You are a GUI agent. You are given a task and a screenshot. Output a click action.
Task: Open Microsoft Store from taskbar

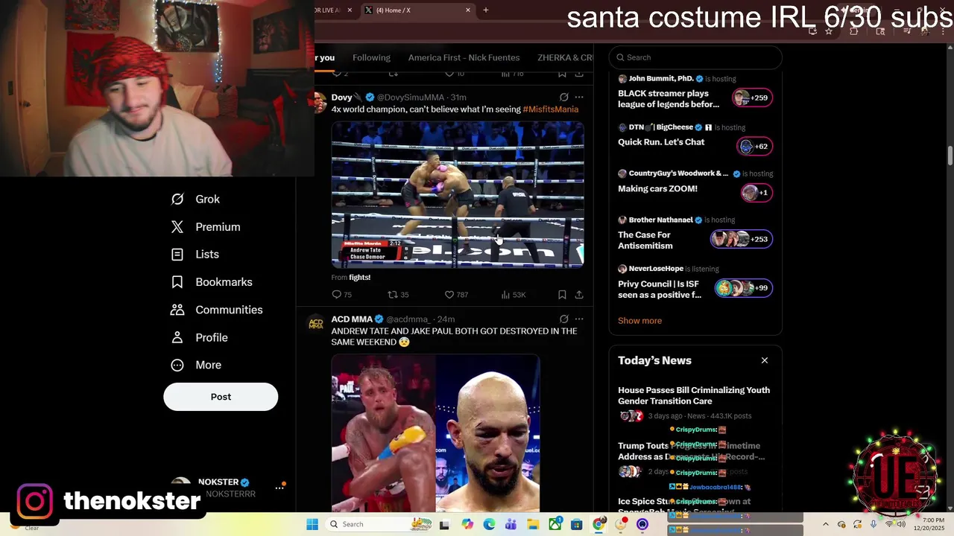click(x=577, y=525)
